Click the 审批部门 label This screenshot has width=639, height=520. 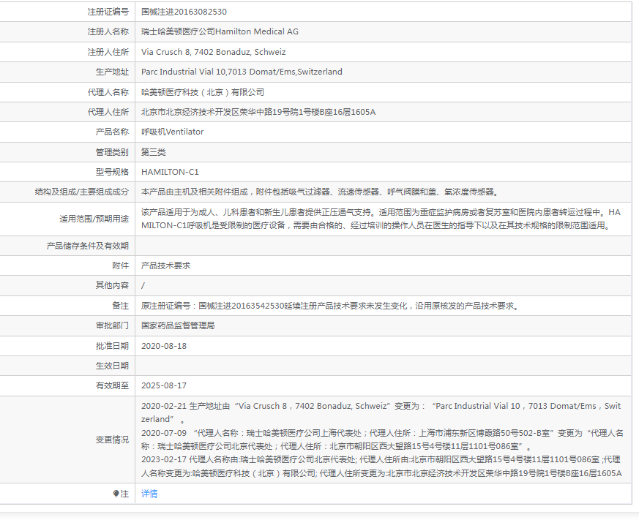(x=112, y=325)
